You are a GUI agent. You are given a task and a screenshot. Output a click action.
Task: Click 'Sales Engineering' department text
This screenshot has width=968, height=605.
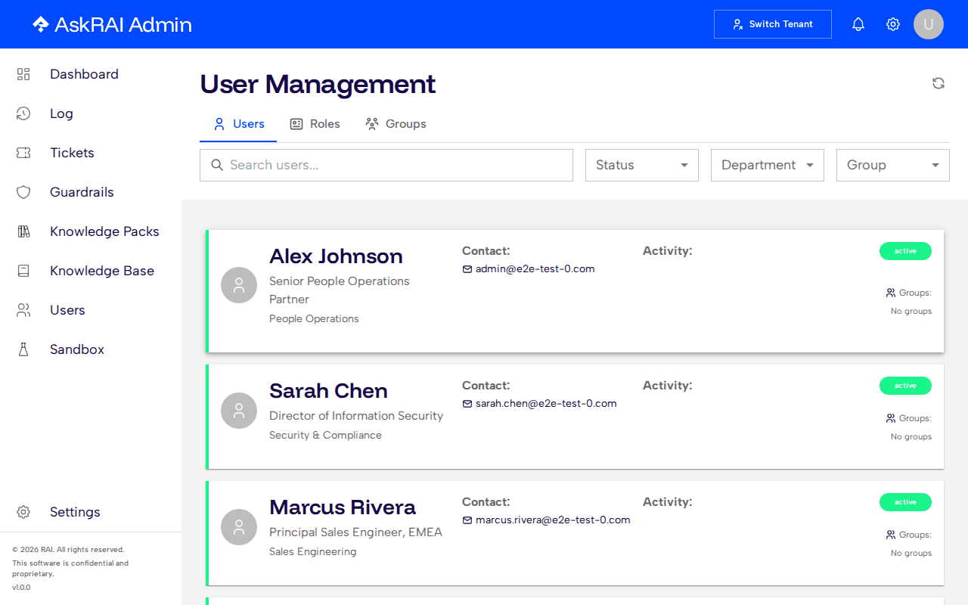312,552
